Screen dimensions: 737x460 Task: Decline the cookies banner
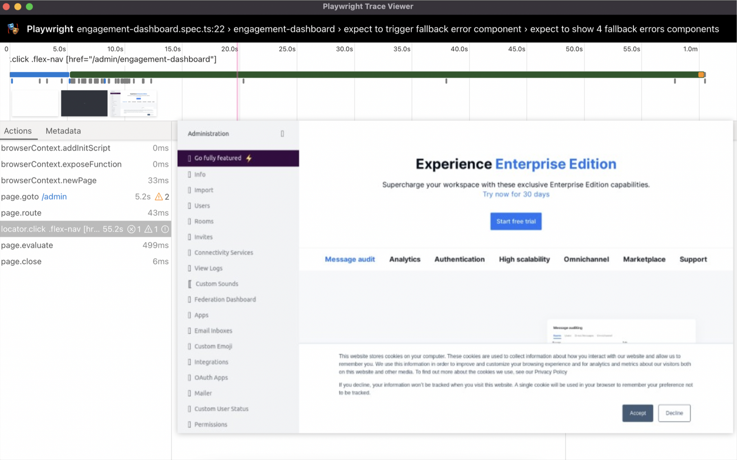(674, 413)
